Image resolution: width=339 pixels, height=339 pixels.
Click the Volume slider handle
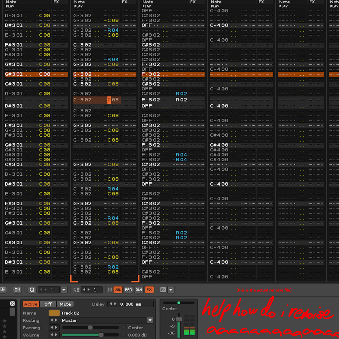pos(101,335)
